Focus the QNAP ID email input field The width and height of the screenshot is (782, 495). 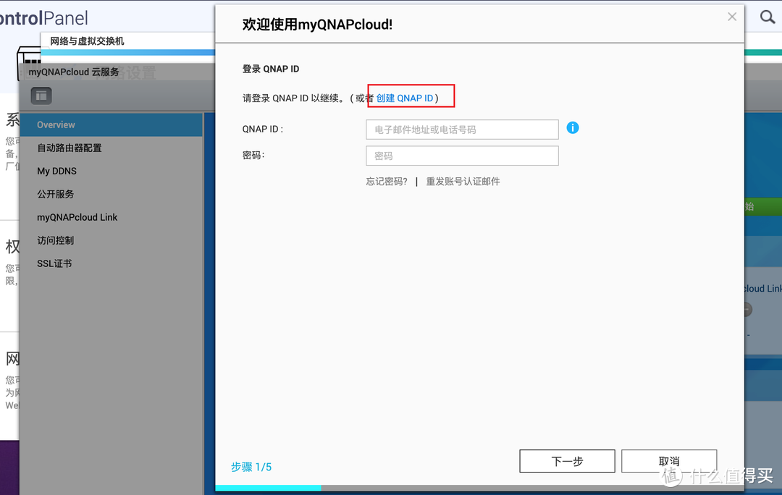pyautogui.click(x=462, y=130)
